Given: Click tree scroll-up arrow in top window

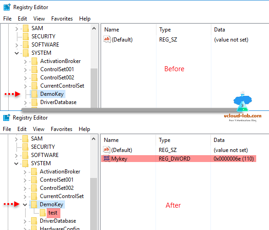Looking at the screenshot, I should pos(94,28).
